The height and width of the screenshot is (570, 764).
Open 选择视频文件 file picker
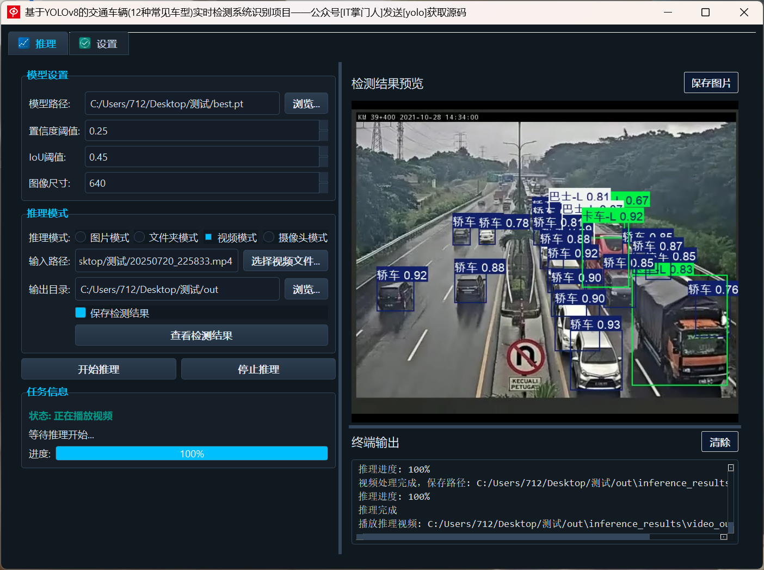pyautogui.click(x=285, y=261)
